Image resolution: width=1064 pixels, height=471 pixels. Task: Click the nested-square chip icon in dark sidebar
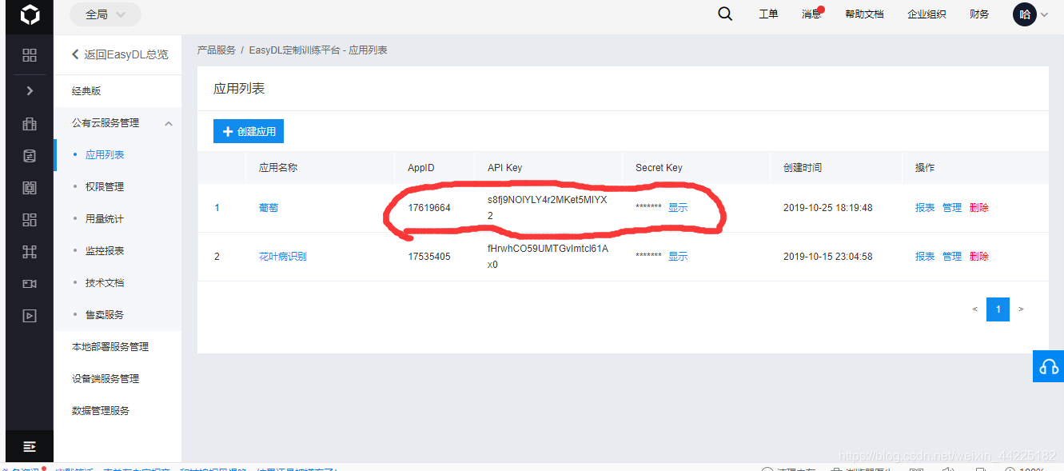(30, 188)
